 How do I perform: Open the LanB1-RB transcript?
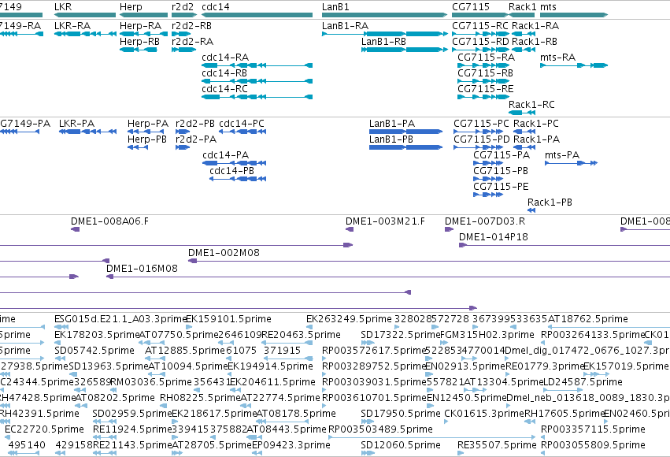coord(404,50)
